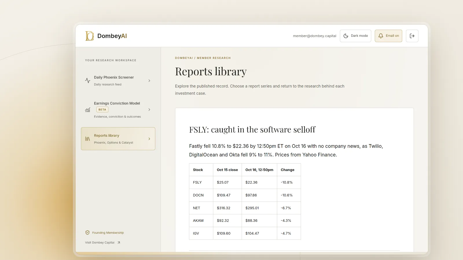Click the -4.3% change cell

pyautogui.click(x=289, y=221)
